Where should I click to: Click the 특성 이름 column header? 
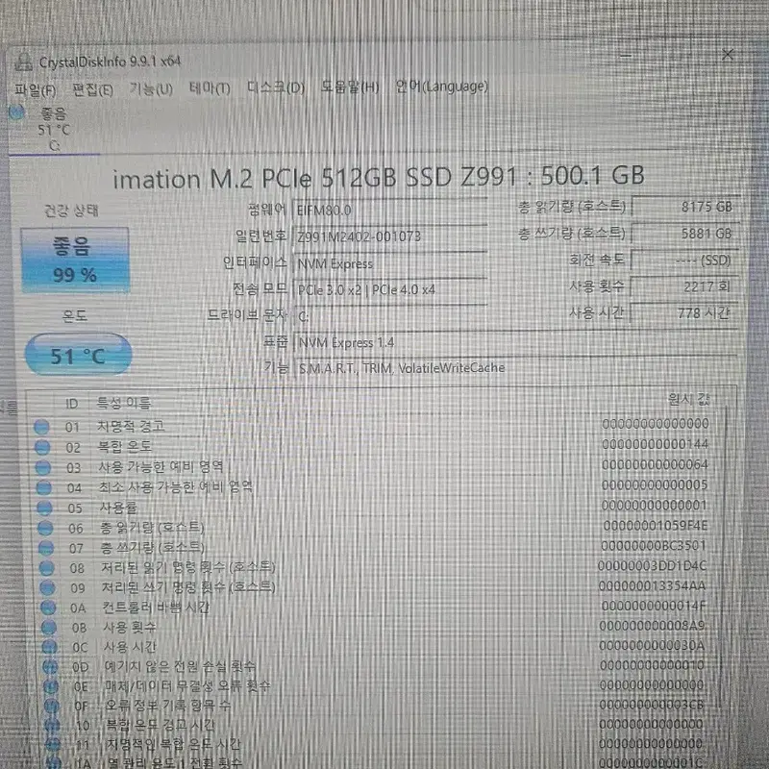124,403
